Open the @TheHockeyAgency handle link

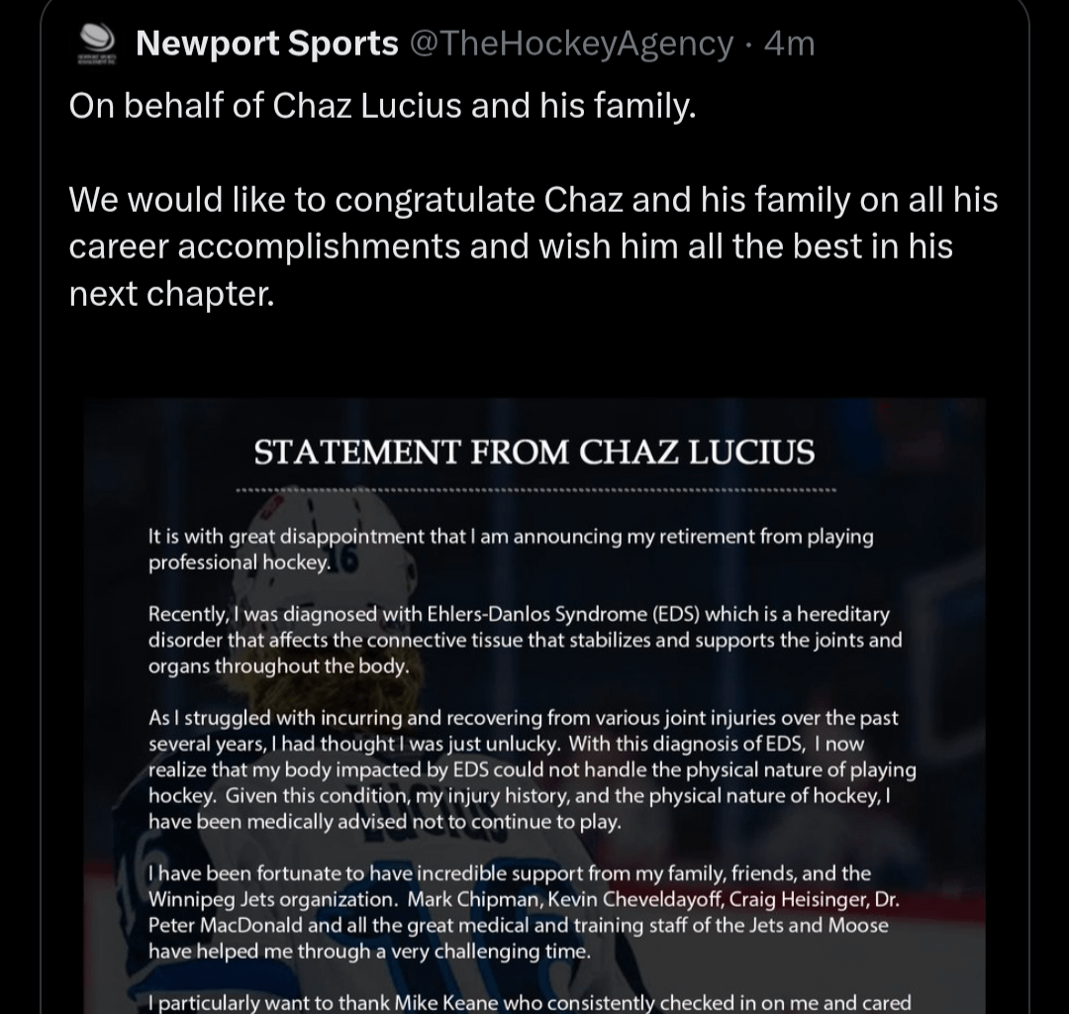571,43
